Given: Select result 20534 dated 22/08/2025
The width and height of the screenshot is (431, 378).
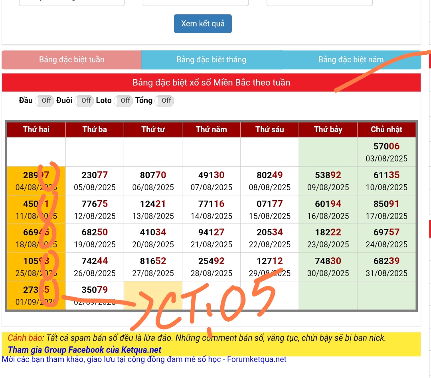Looking at the screenshot, I should click(x=269, y=238).
